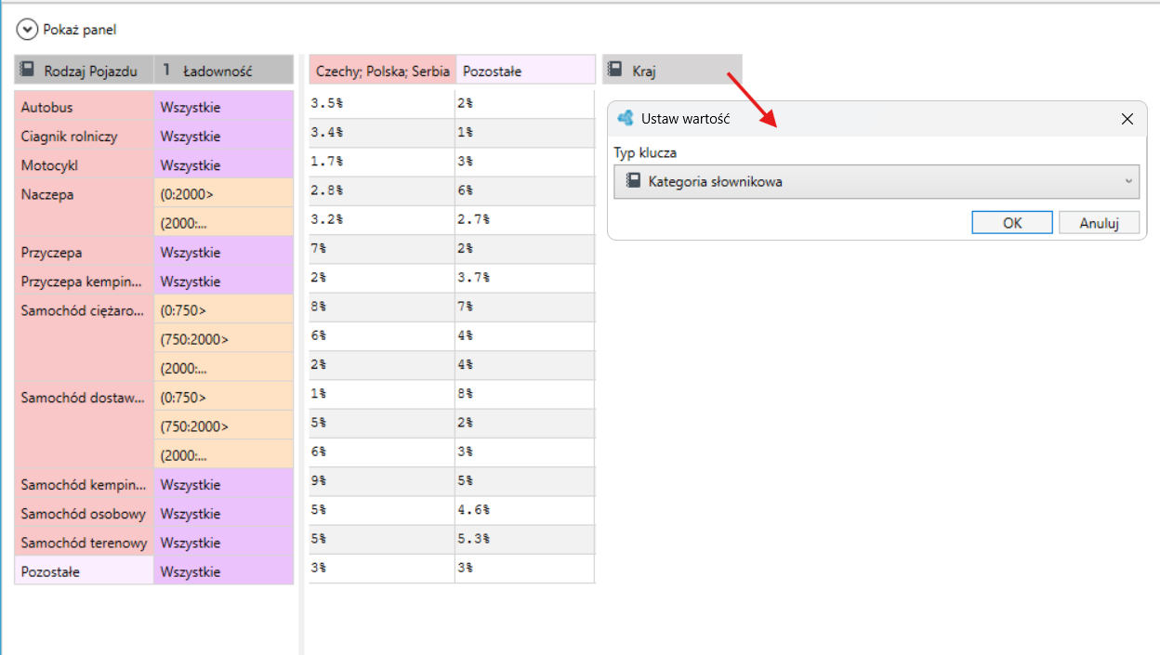Select the Autobus row label
This screenshot has width=1160, height=655.
85,107
